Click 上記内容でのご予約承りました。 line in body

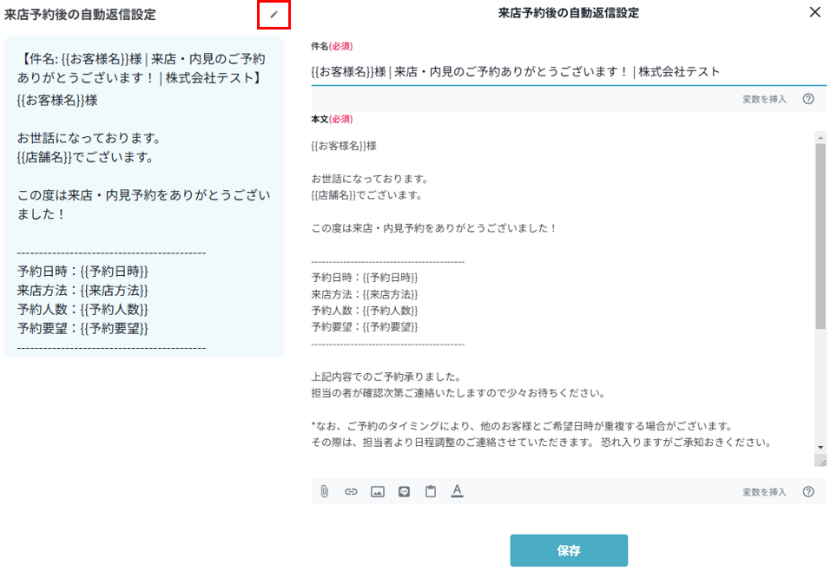pyautogui.click(x=386, y=377)
